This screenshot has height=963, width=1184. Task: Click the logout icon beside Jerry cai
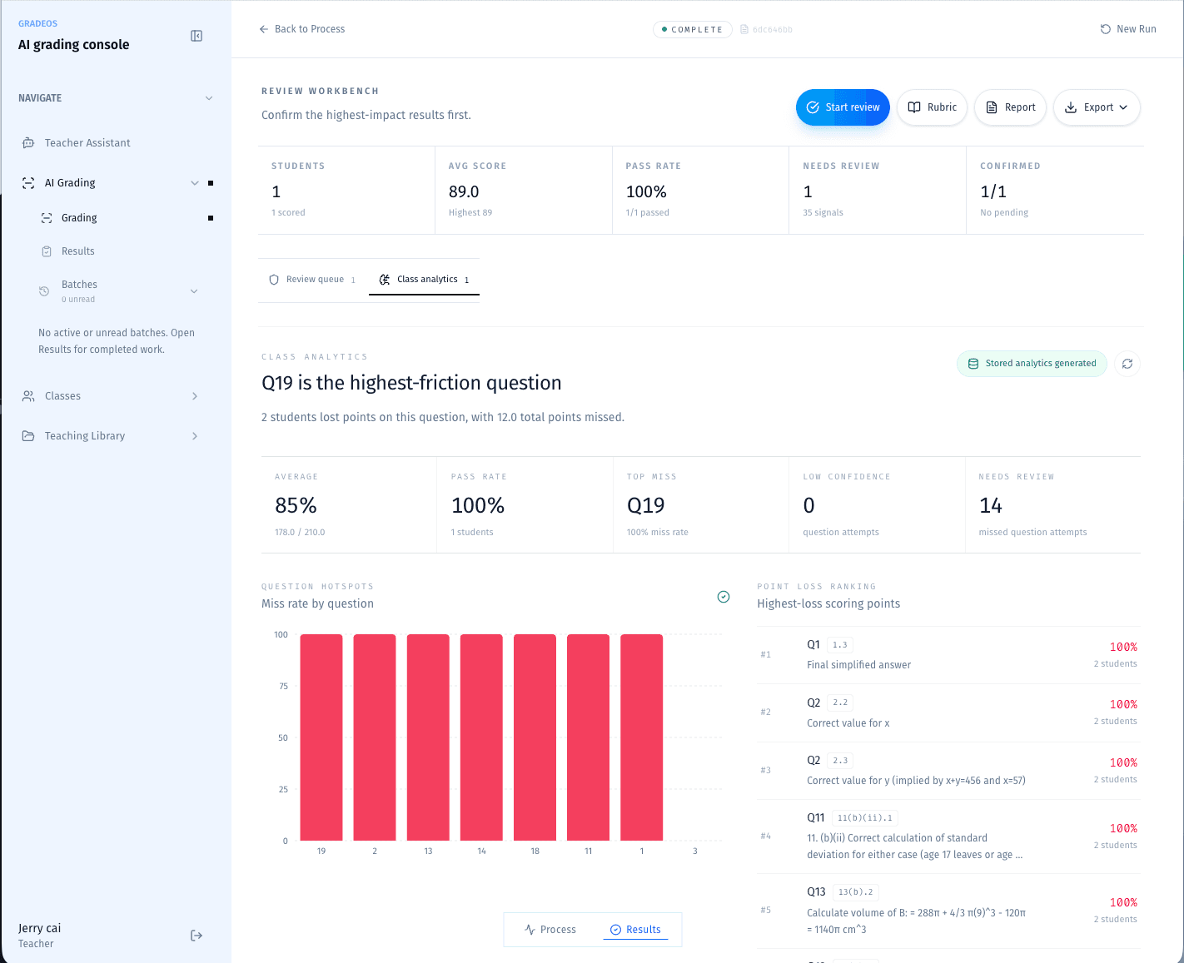[197, 936]
